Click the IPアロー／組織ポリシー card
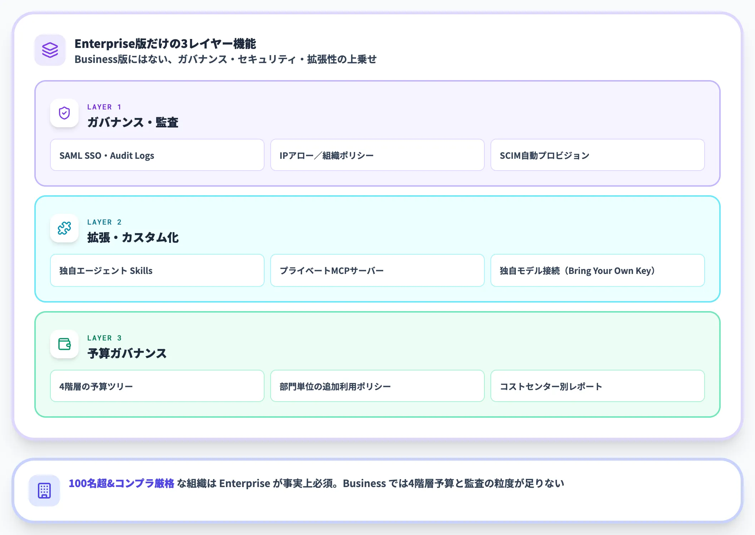The width and height of the screenshot is (755, 535). [377, 155]
